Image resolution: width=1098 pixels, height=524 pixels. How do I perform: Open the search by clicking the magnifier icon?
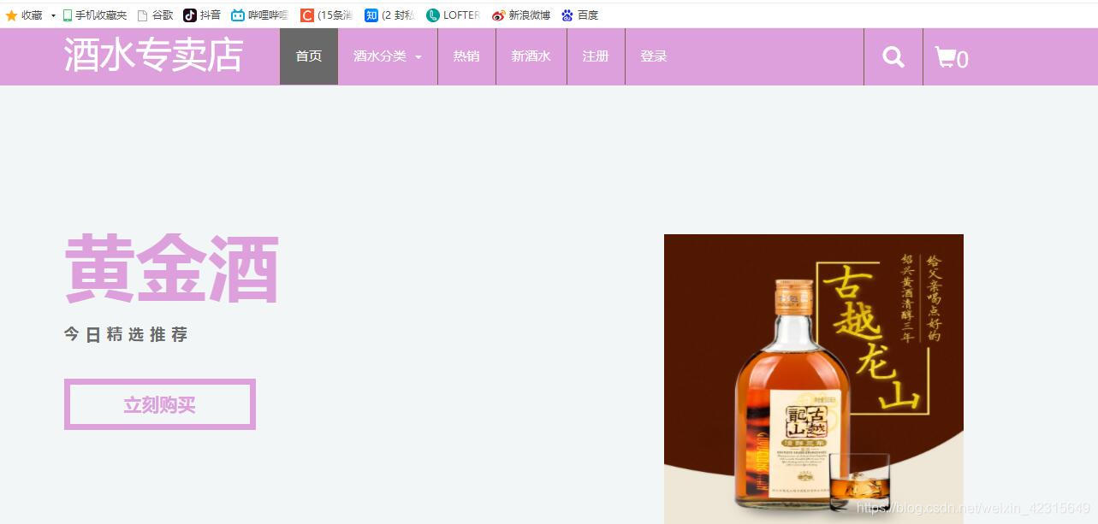(893, 56)
